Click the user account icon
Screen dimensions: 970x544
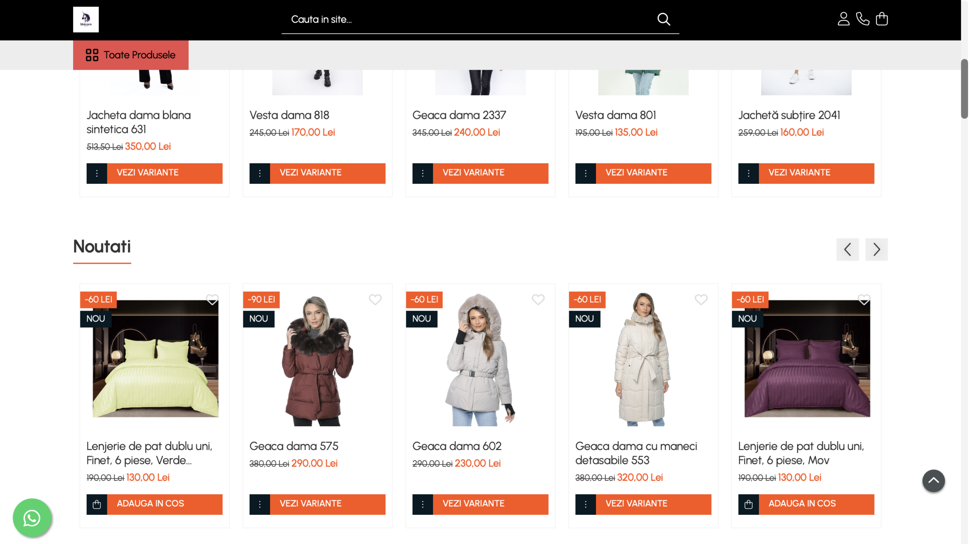[844, 19]
